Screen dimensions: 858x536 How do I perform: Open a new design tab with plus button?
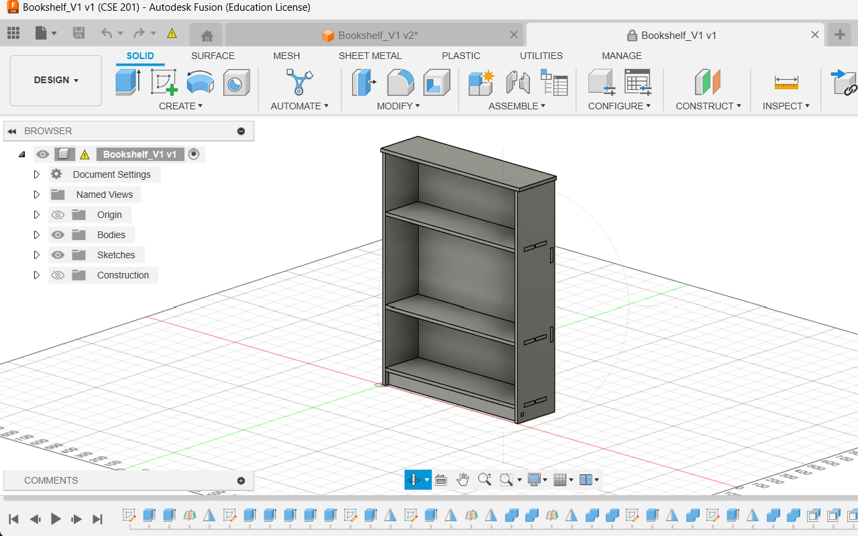pos(840,35)
